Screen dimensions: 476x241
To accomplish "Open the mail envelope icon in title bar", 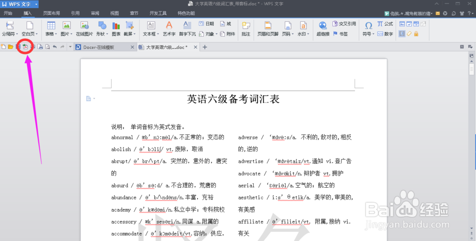I will click(x=438, y=13).
